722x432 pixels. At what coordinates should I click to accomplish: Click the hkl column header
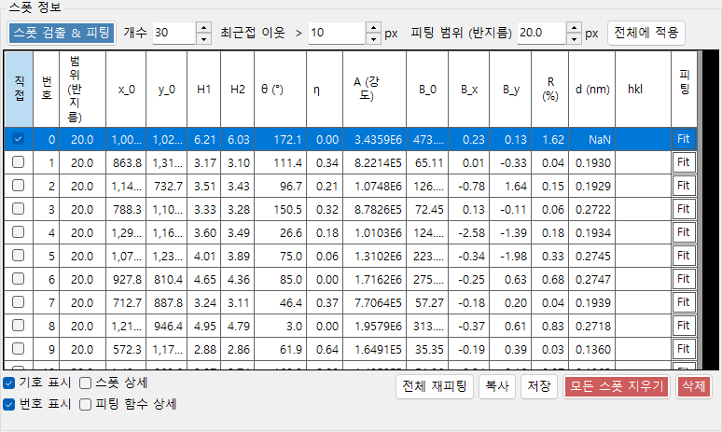click(x=644, y=89)
